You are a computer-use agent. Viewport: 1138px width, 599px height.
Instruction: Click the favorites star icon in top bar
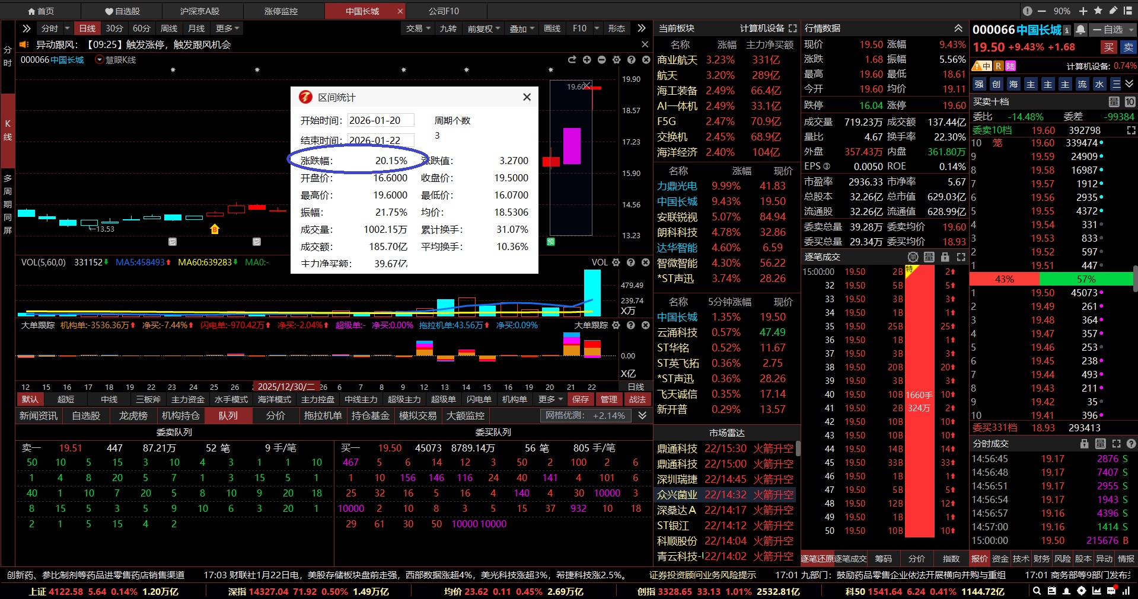[x=1098, y=11]
